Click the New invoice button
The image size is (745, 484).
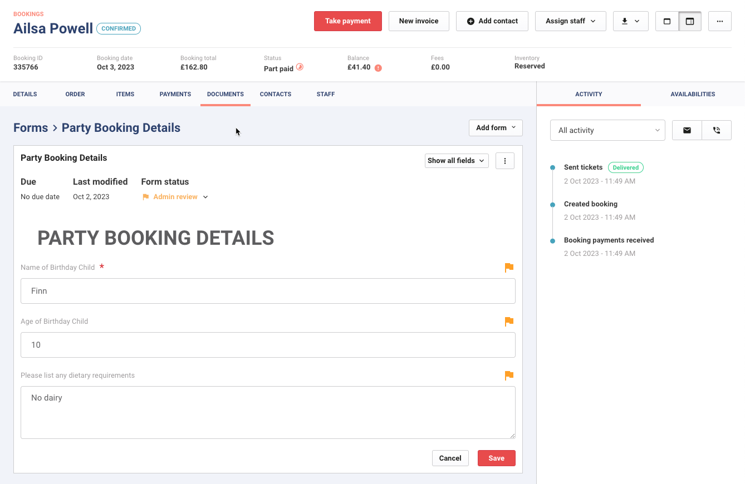click(x=419, y=21)
